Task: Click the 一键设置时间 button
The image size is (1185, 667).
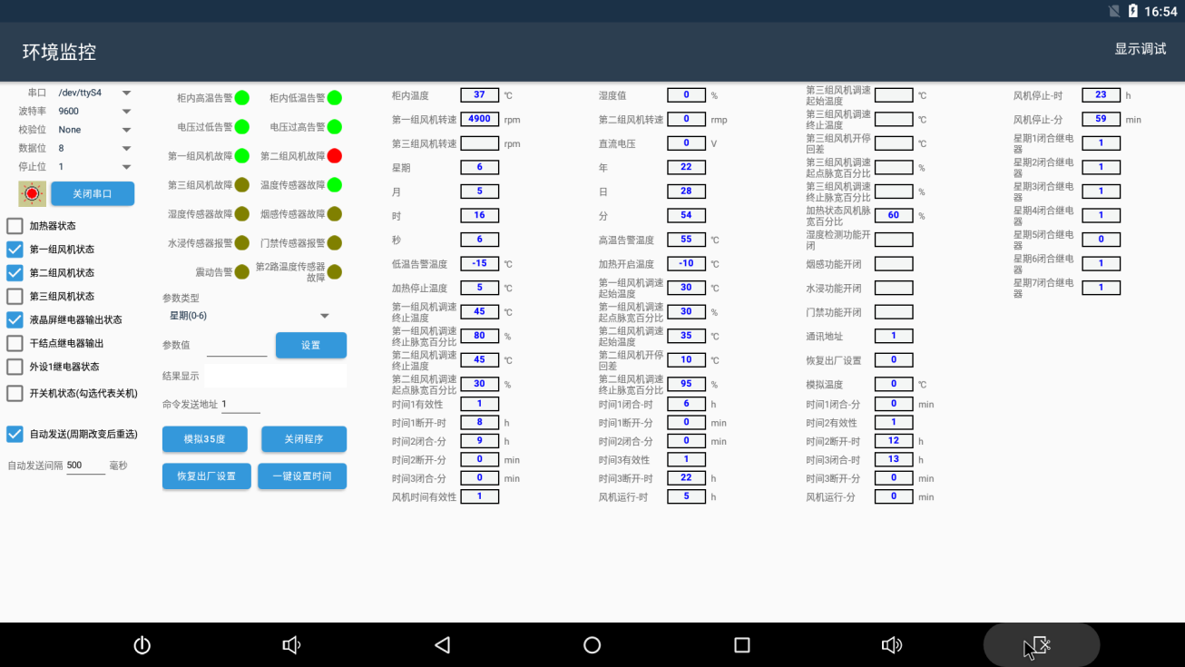Action: (x=302, y=476)
